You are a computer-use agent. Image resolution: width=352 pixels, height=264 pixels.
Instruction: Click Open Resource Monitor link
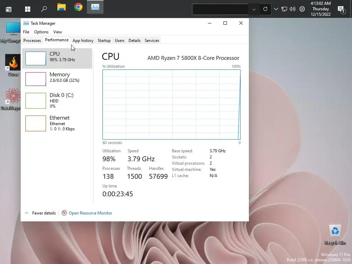click(x=90, y=213)
